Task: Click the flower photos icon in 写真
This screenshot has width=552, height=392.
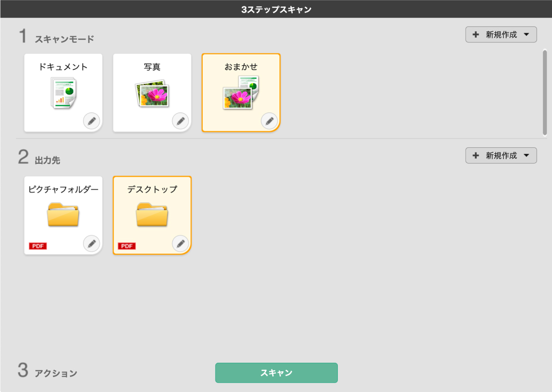Action: click(152, 93)
